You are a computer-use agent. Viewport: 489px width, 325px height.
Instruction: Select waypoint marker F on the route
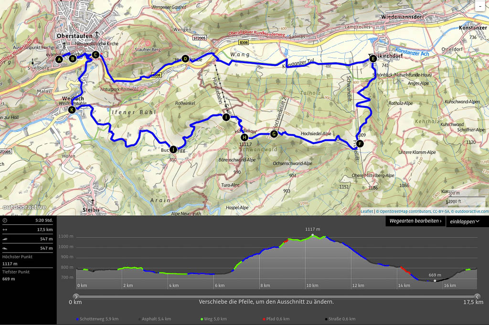360,143
